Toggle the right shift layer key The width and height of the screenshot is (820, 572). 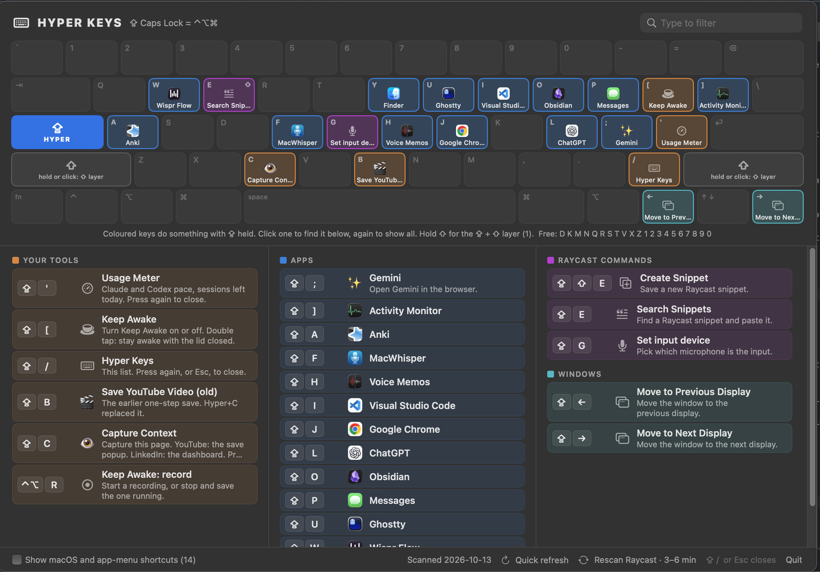(x=743, y=170)
